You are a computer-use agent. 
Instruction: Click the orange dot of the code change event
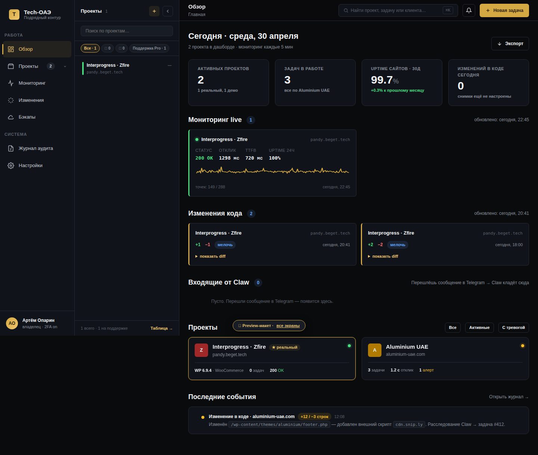point(203,417)
